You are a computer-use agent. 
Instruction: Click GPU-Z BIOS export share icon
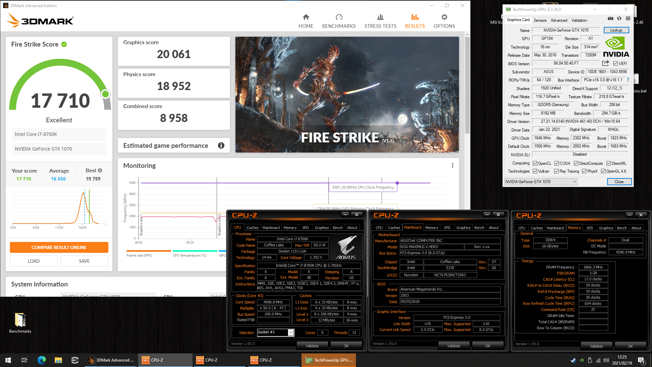coord(605,63)
